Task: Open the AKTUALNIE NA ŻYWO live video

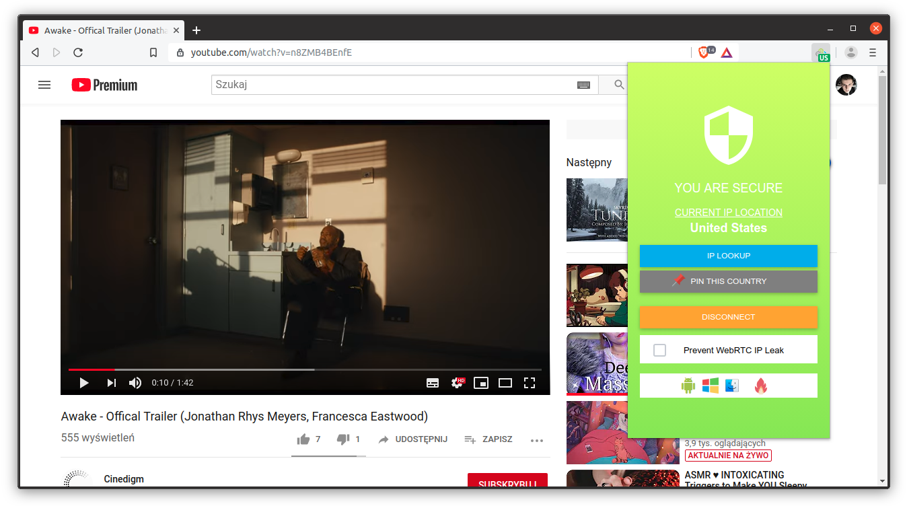Action: click(728, 456)
